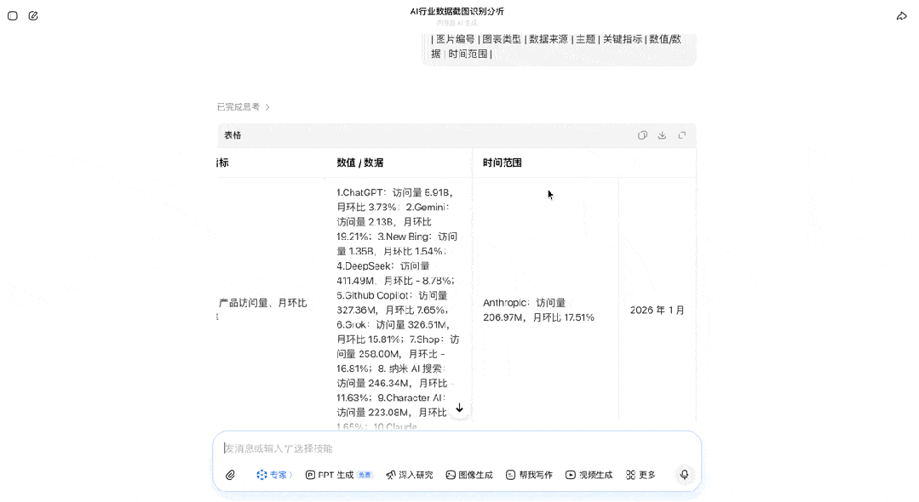Open the table in fullscreen view
This screenshot has height=502, width=919.
point(681,134)
